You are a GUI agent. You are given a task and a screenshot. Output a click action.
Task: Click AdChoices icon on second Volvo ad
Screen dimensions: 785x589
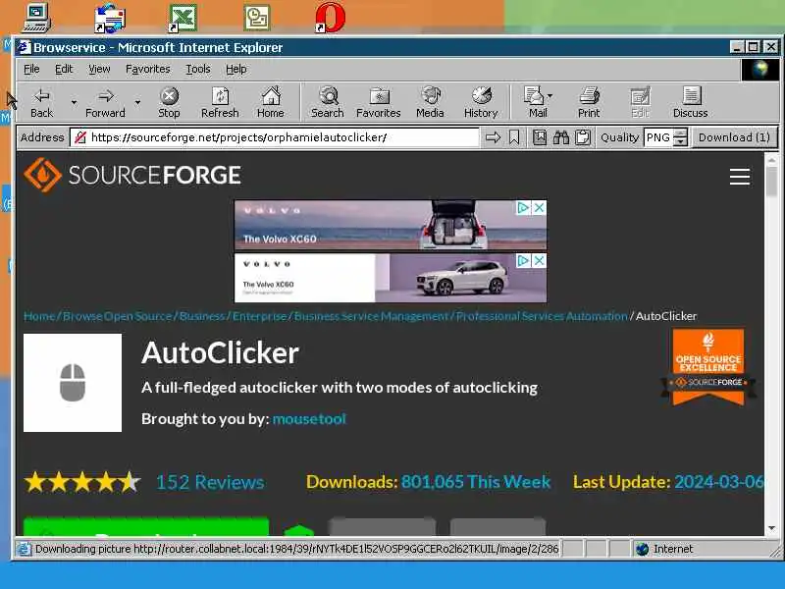523,260
